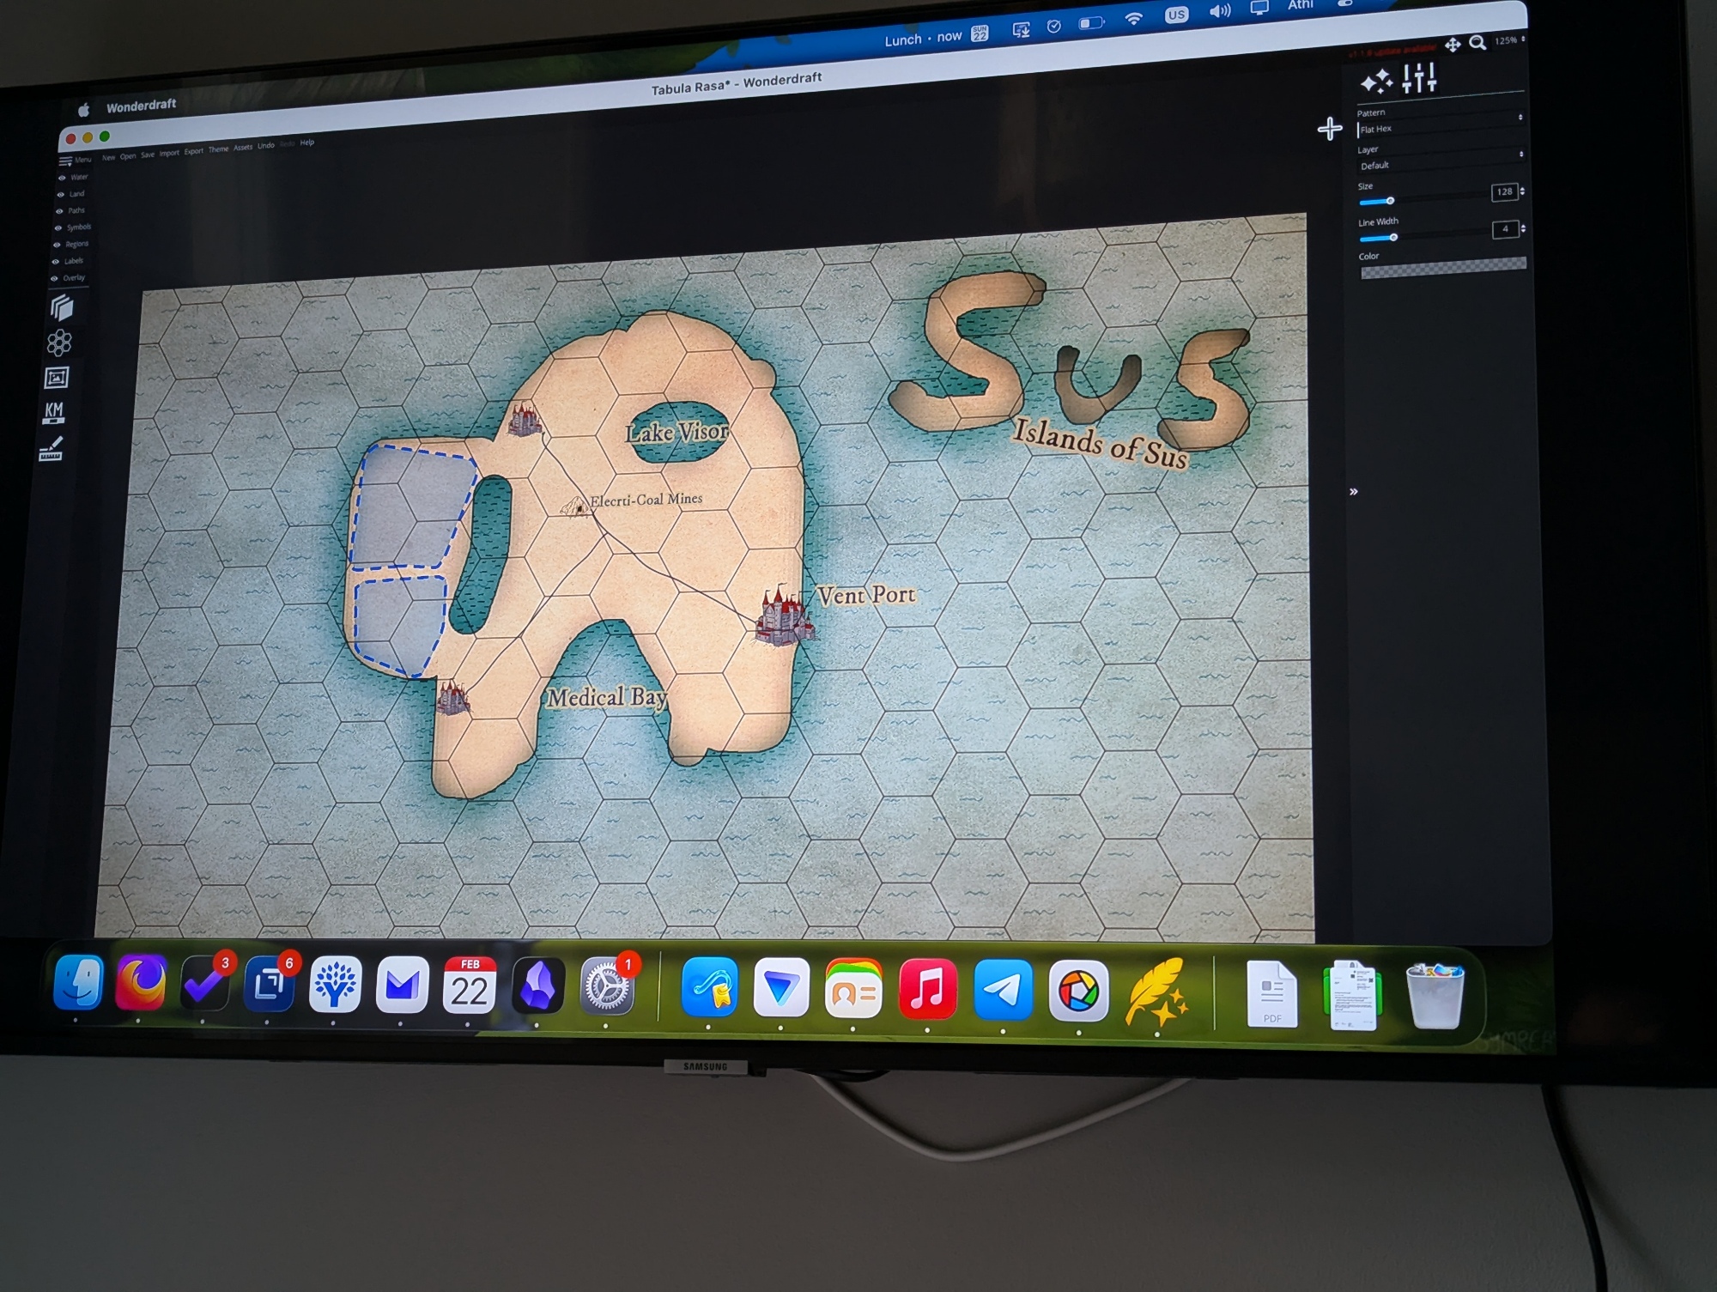Click the Theme menu item
The image size is (1717, 1292).
coord(218,149)
